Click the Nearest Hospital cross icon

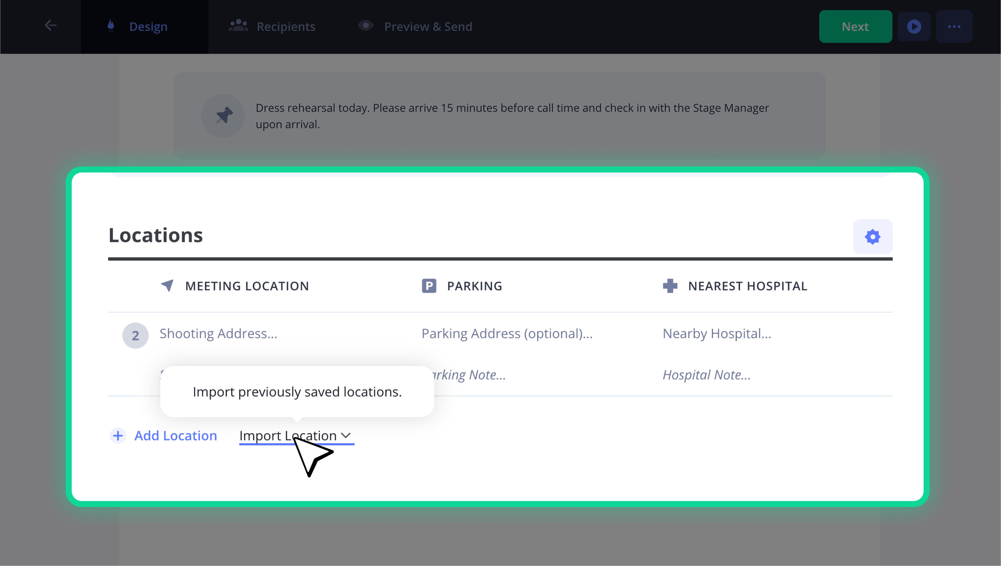click(670, 286)
